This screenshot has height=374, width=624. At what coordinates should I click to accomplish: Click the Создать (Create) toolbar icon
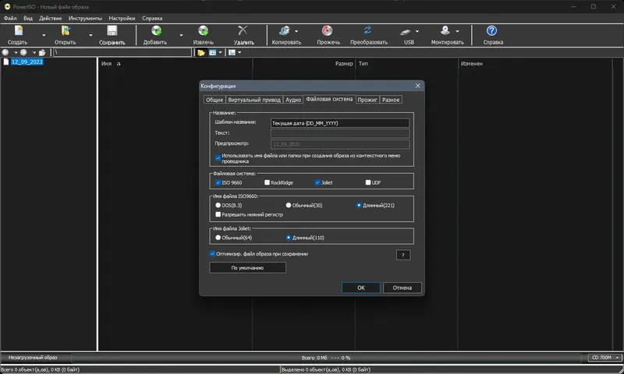(18, 31)
